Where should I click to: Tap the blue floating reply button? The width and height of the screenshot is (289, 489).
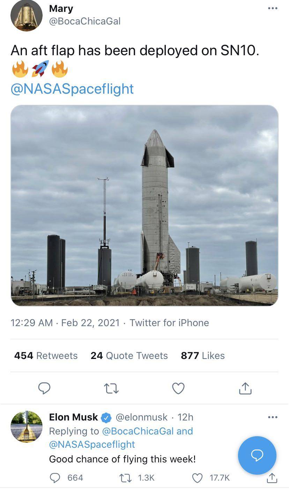tap(257, 455)
